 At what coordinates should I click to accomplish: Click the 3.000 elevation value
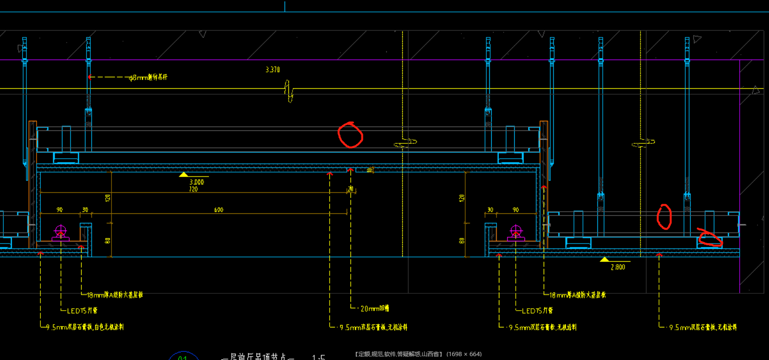[197, 182]
